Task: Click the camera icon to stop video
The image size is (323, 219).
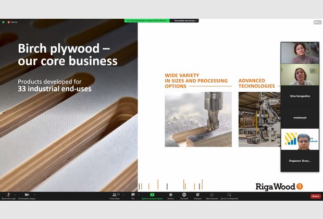Action: 26,194
